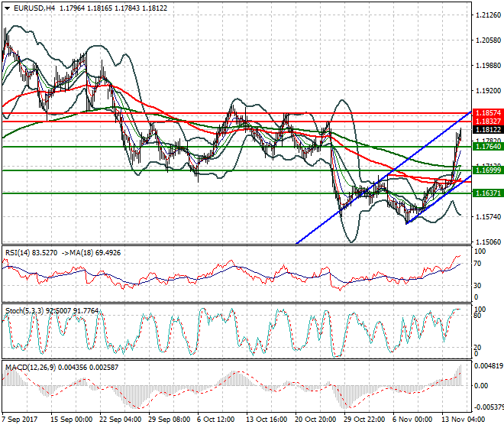Click the 29 Oct 22:00 time axis label
Image resolution: width=504 pixels, height=428 pixels.
click(364, 420)
